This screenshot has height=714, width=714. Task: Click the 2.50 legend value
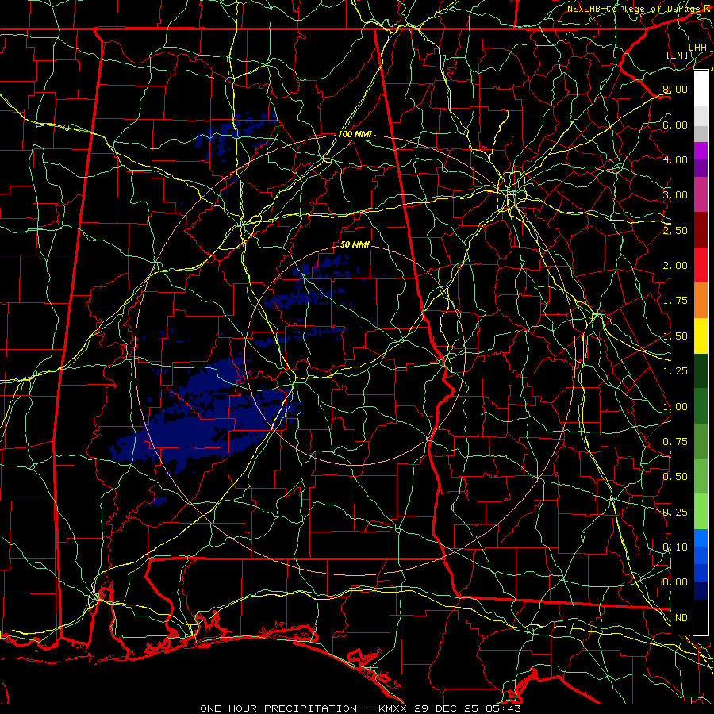point(675,230)
